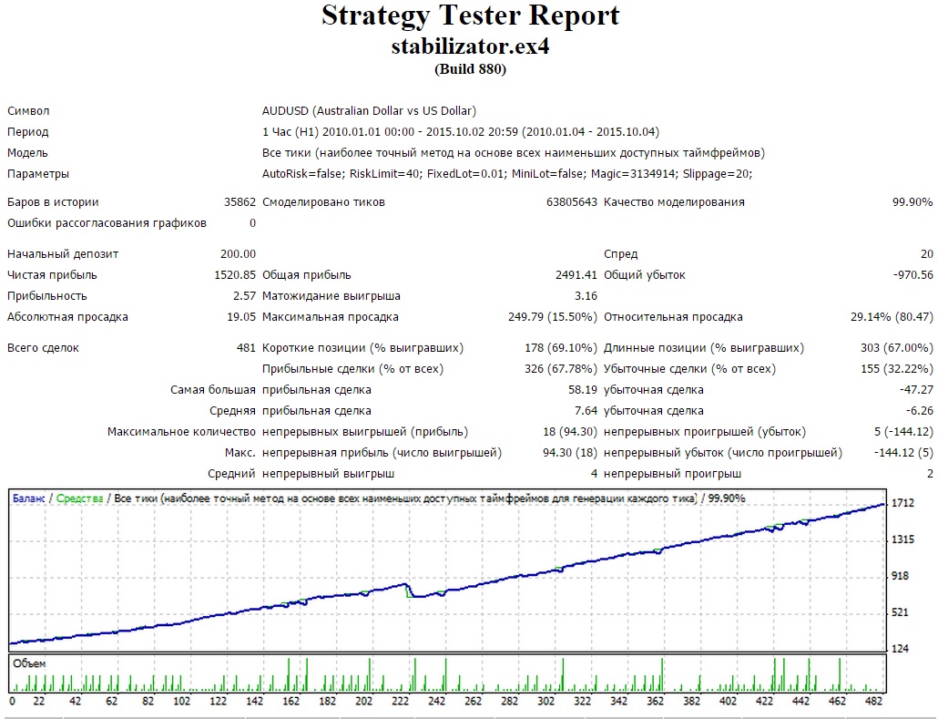The image size is (938, 719).
Task: Click the gross profit value '2491.41'
Action: tap(576, 275)
